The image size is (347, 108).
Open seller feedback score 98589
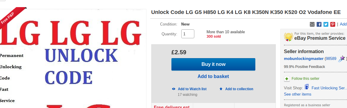pyautogui.click(x=330, y=59)
